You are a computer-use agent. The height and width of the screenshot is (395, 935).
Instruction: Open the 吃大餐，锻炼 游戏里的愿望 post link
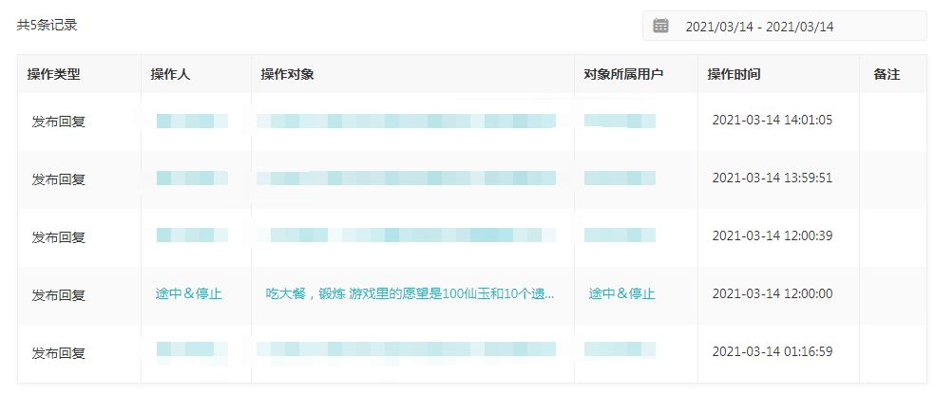(x=410, y=293)
